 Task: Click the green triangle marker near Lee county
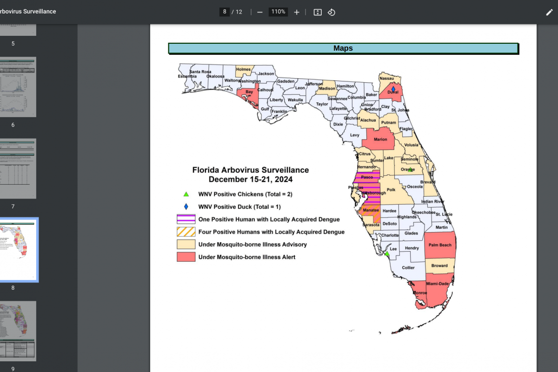point(387,254)
